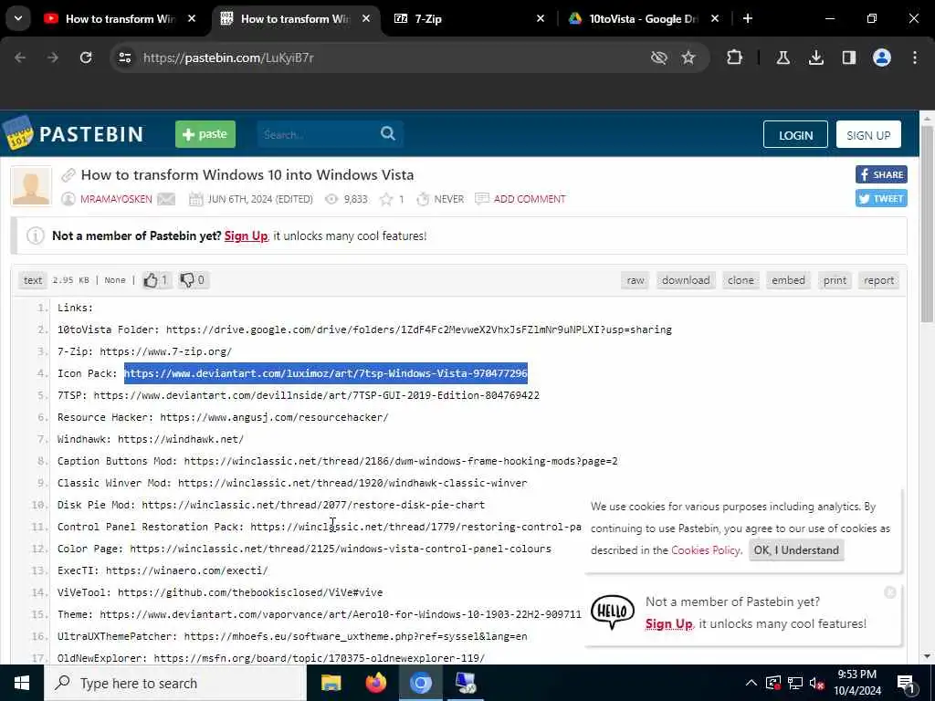
Task: View the raw paste
Action: click(x=636, y=280)
